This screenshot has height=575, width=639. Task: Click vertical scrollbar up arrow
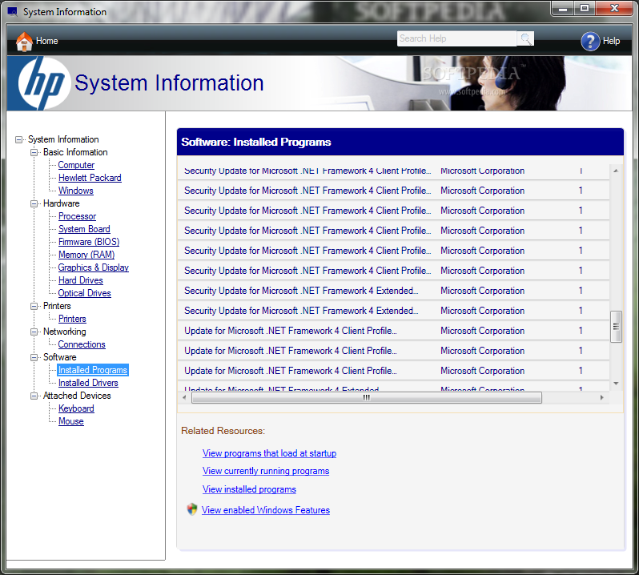coord(616,171)
